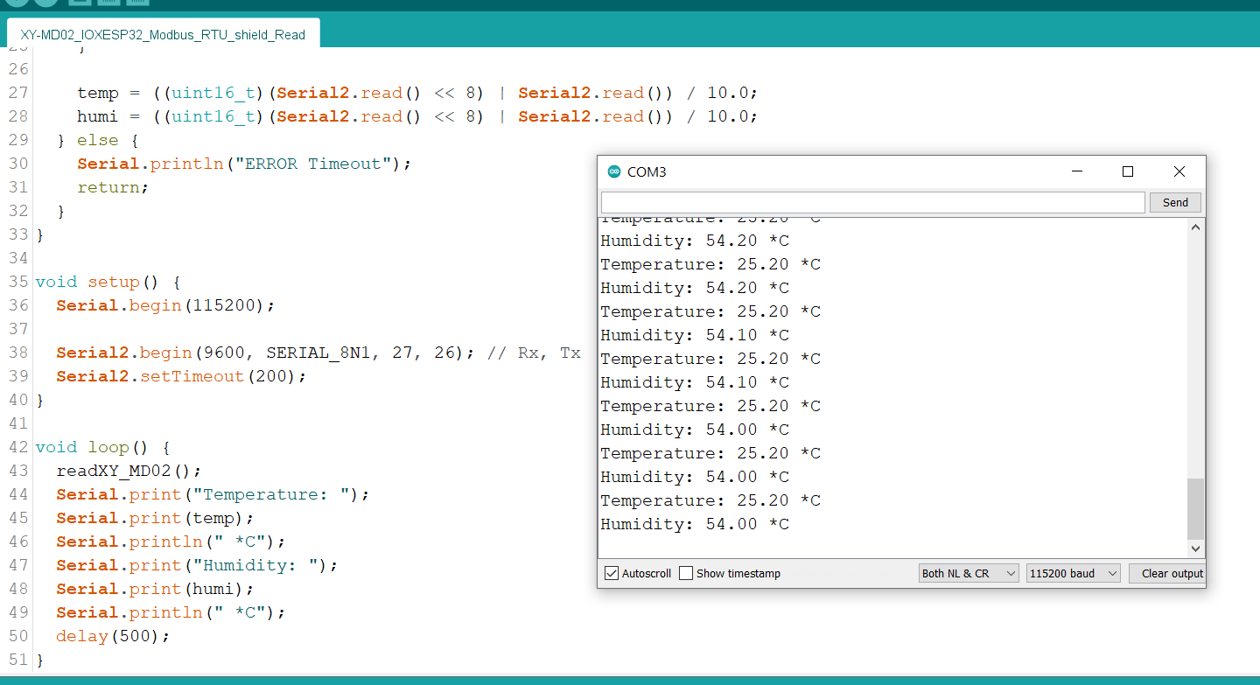Click the New sketch toolbar icon
The height and width of the screenshot is (685, 1260).
(x=80, y=2)
